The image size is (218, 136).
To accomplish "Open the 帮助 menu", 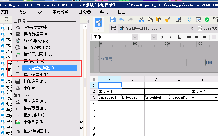I will coord(104,12).
